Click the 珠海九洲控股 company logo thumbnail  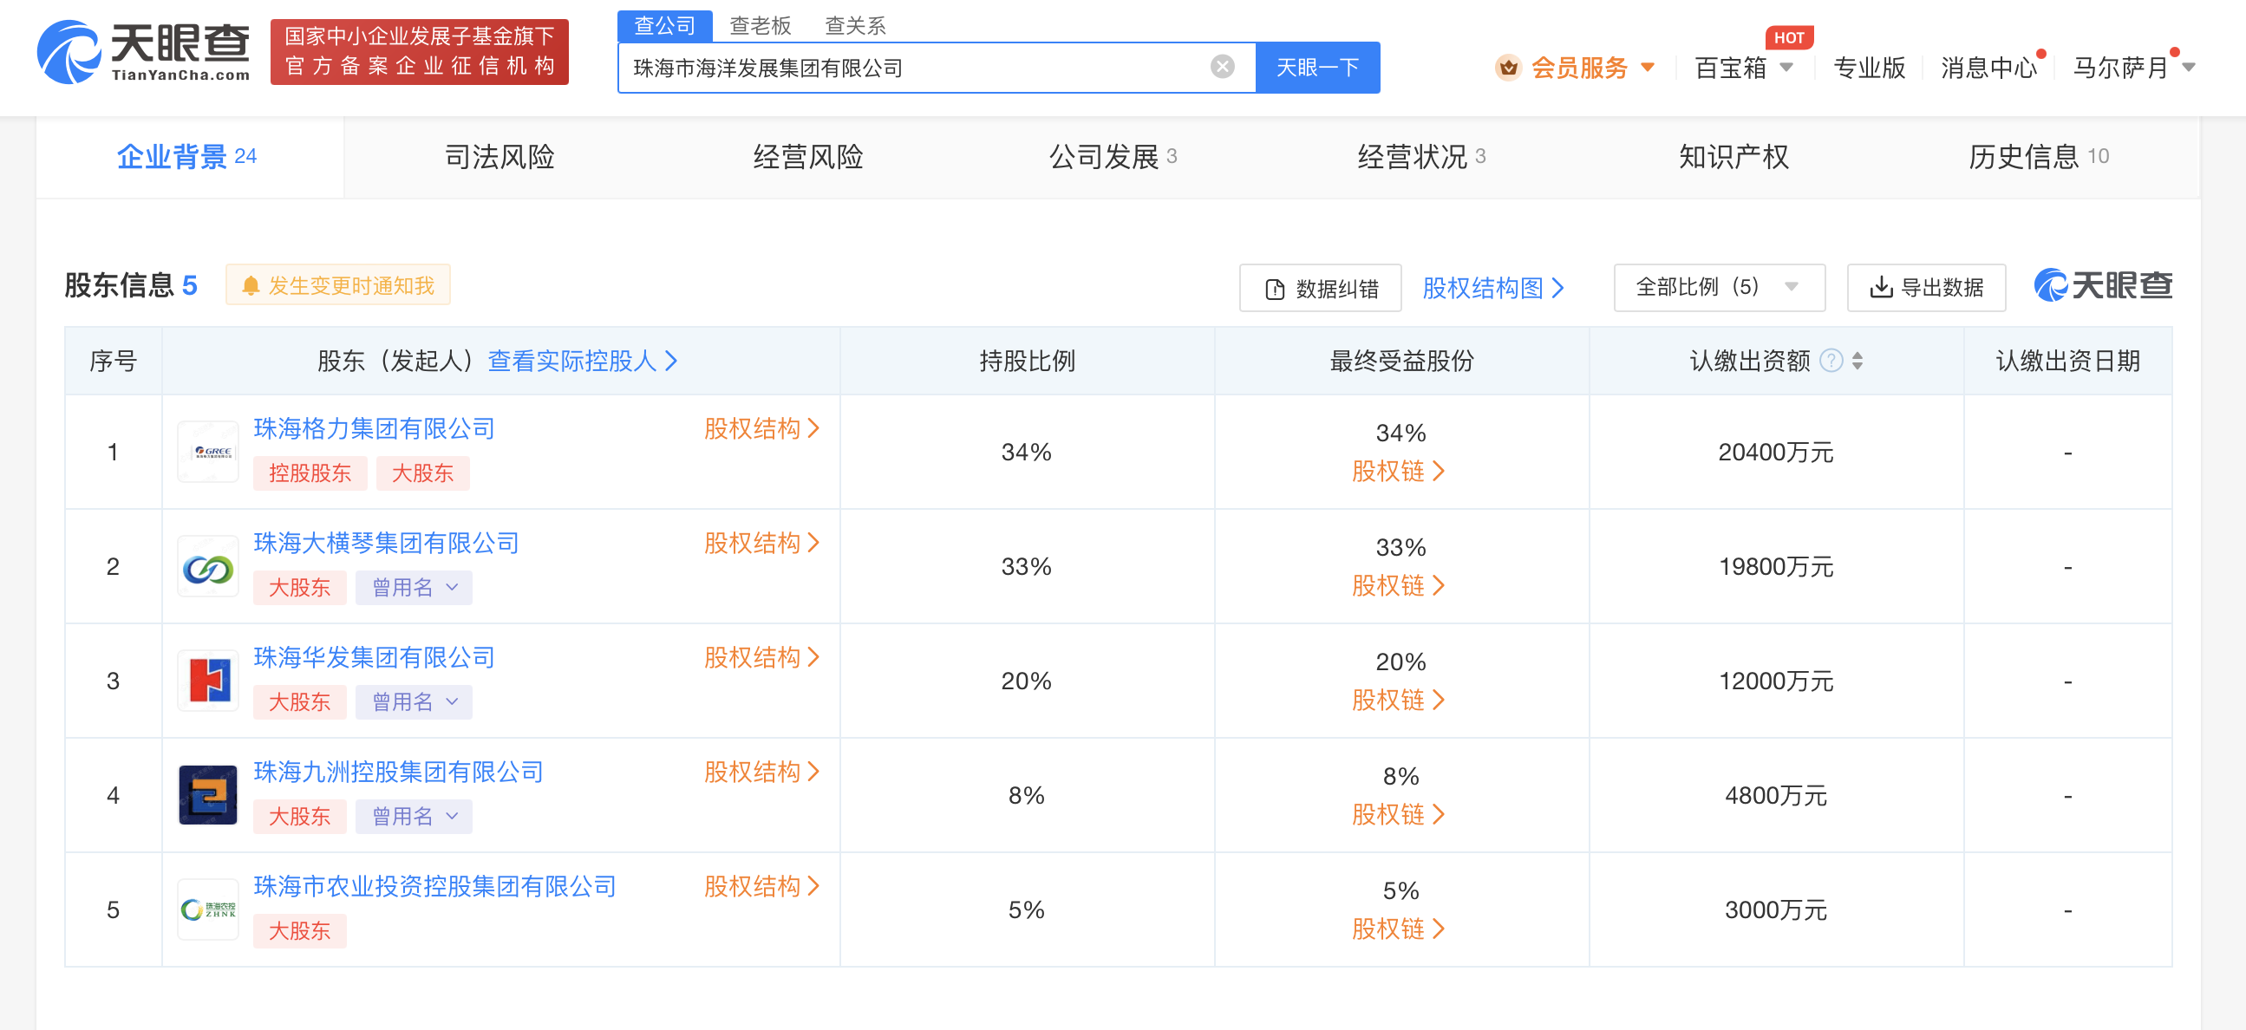pos(207,795)
